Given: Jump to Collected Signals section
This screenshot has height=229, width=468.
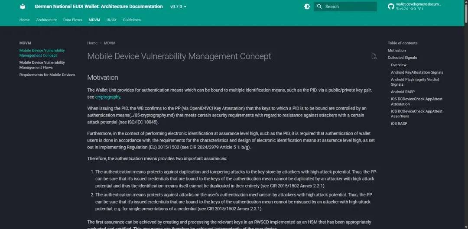Looking at the screenshot, I should [x=402, y=58].
